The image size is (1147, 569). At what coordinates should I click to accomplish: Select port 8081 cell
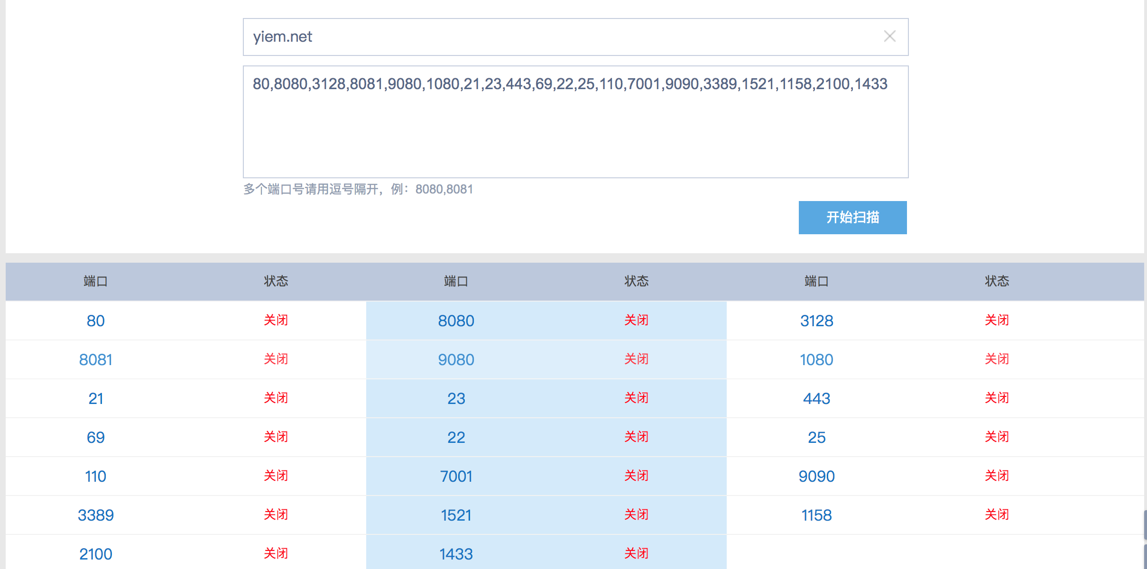tap(95, 360)
